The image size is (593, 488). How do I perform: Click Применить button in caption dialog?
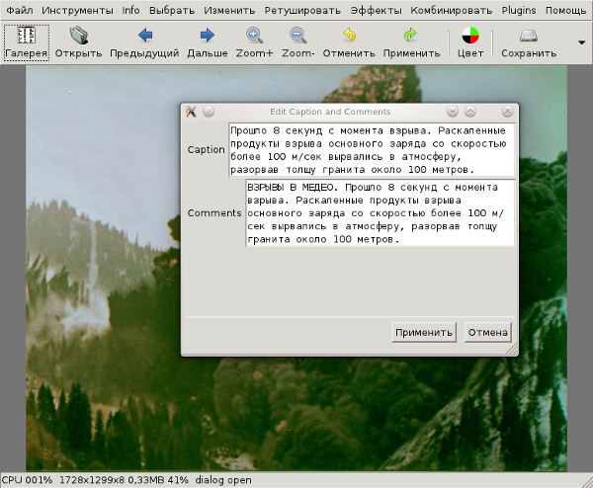423,332
